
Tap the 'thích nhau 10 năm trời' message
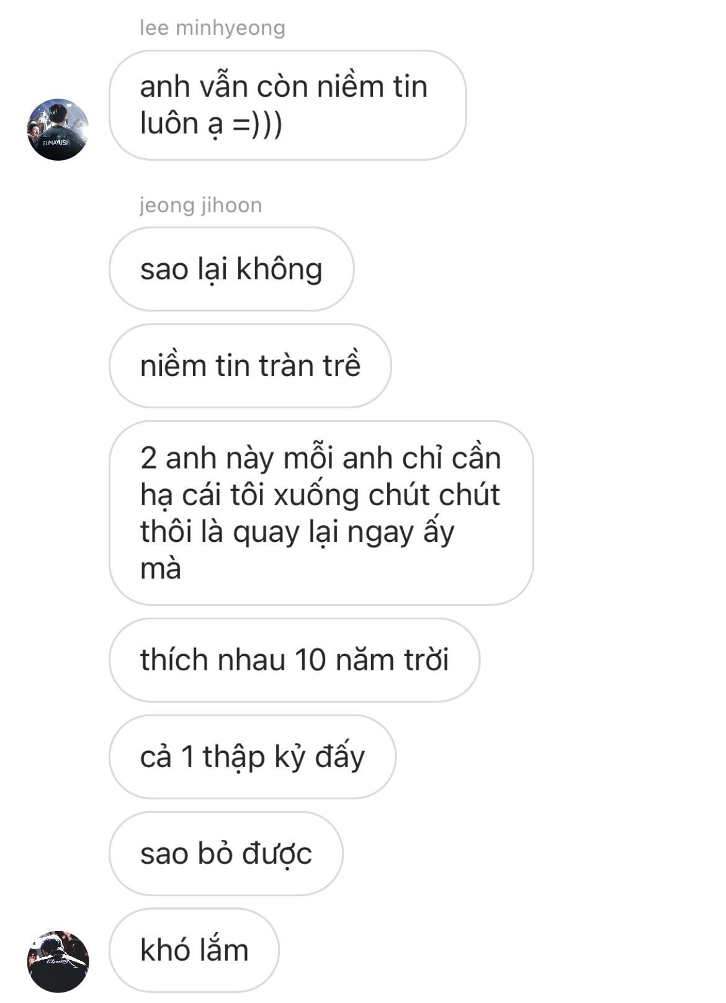click(294, 660)
